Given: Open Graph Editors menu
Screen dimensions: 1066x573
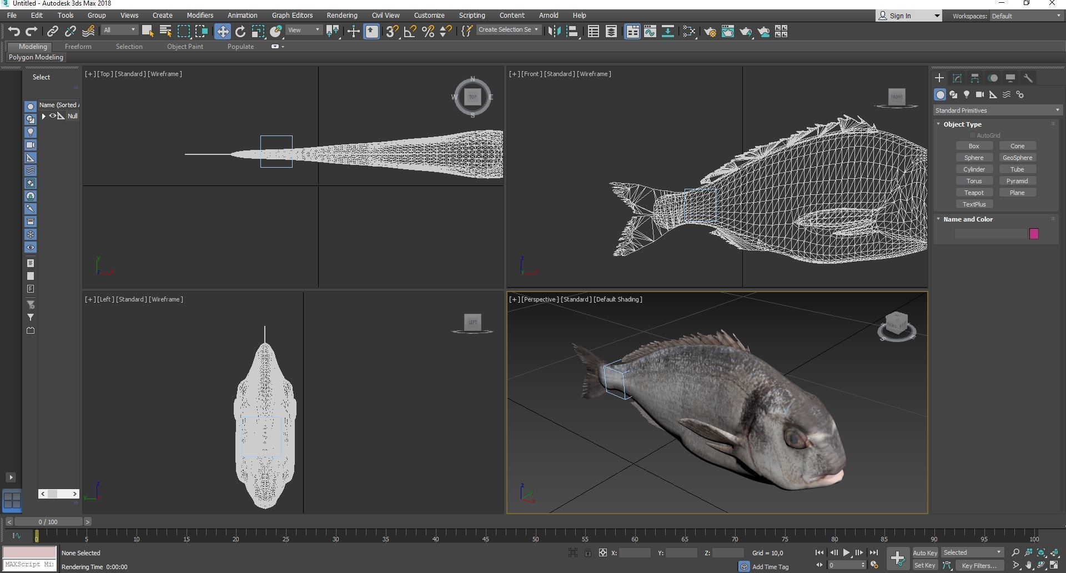Looking at the screenshot, I should click(292, 15).
